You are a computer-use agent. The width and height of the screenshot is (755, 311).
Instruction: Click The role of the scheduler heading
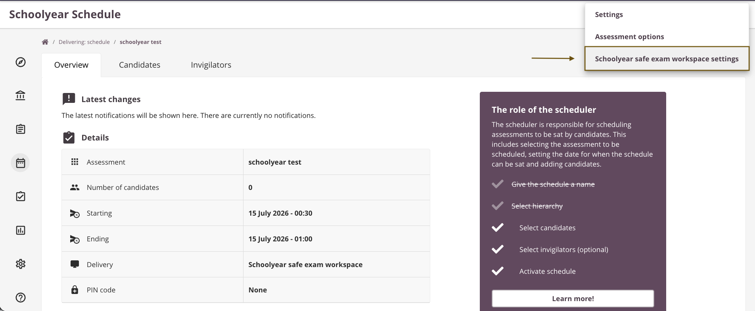click(x=544, y=110)
